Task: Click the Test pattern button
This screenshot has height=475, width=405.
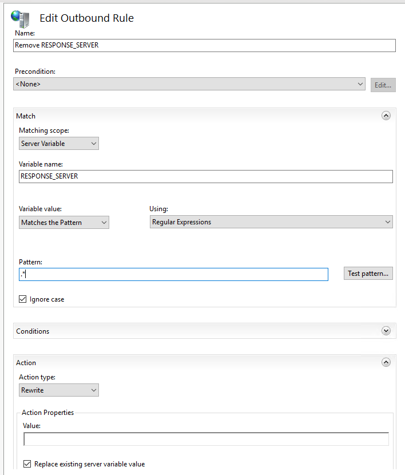Action: tap(368, 273)
